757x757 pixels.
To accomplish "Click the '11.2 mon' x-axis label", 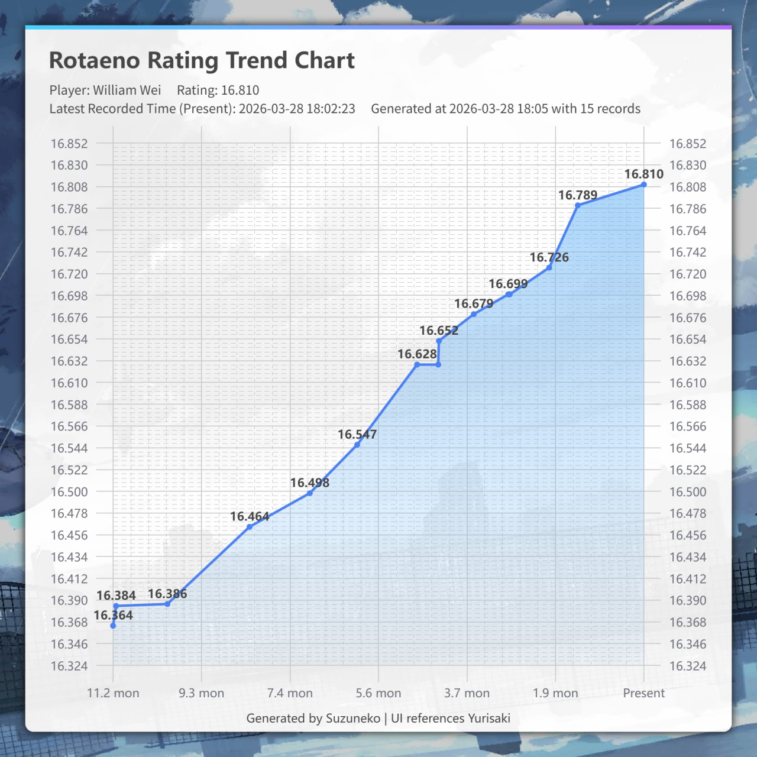I will pos(113,693).
